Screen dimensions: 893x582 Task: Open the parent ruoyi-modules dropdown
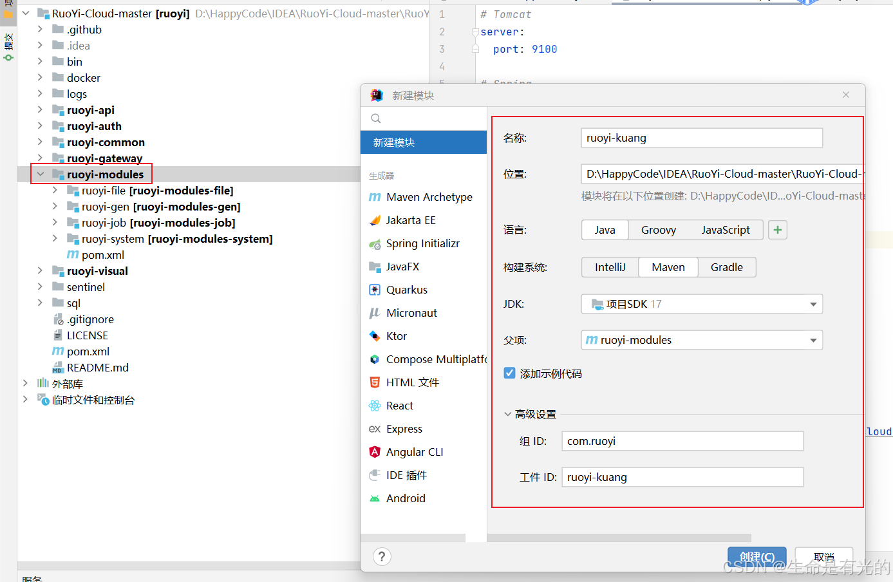[702, 340]
